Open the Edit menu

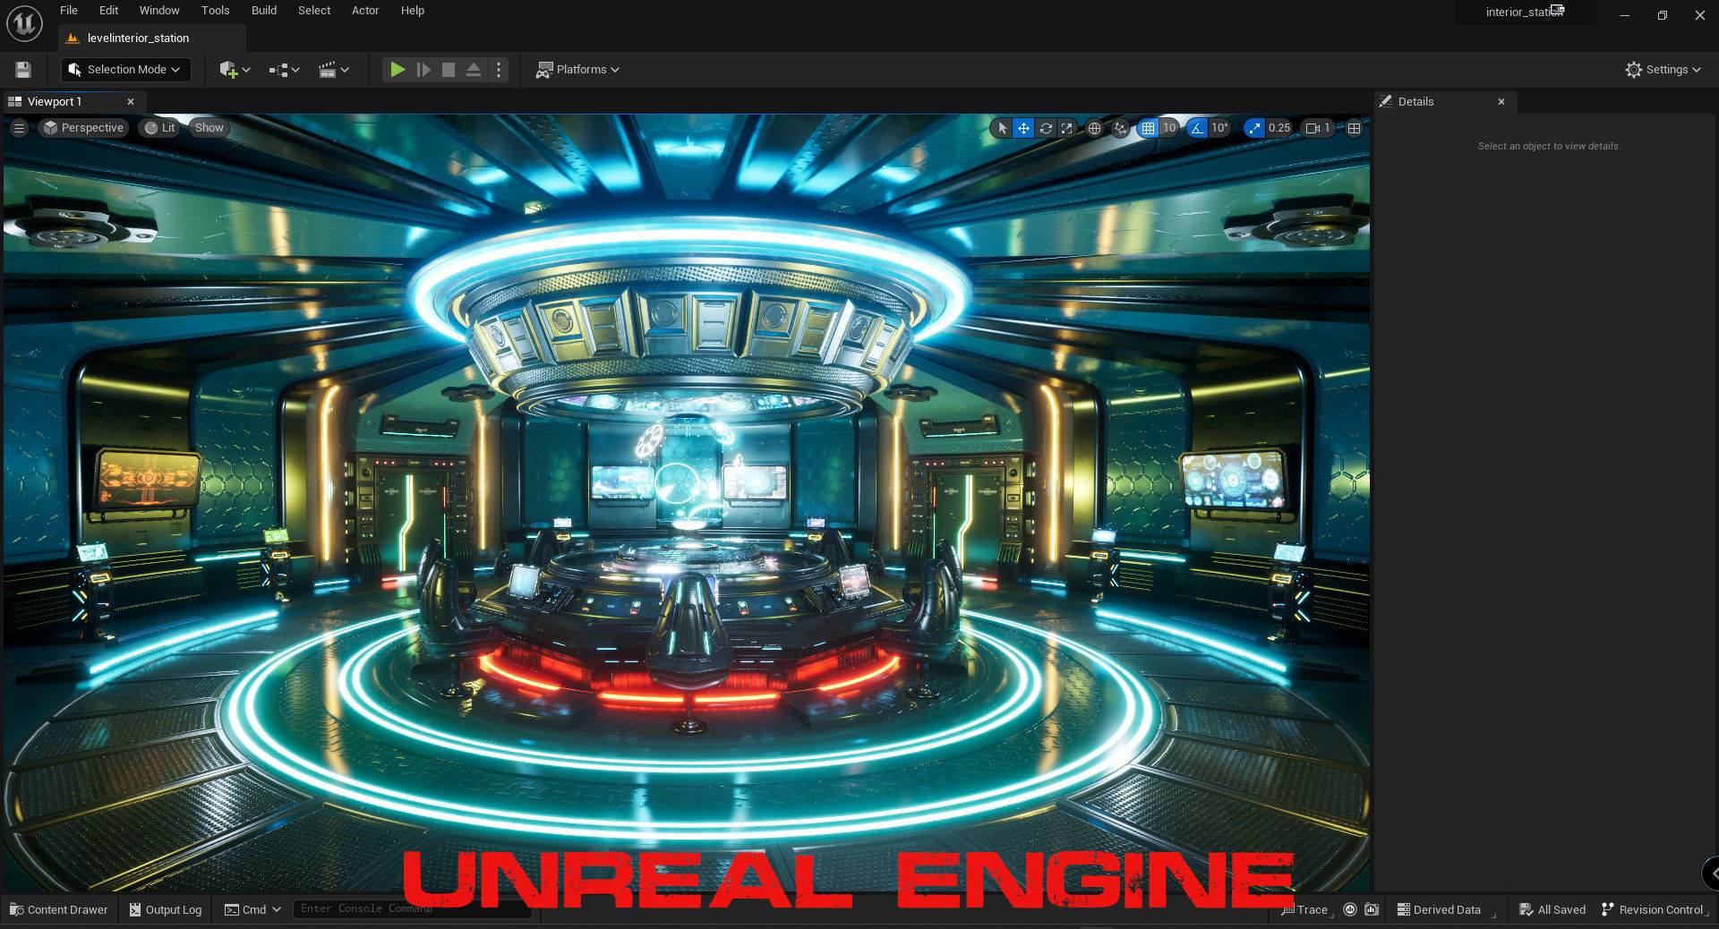108,11
